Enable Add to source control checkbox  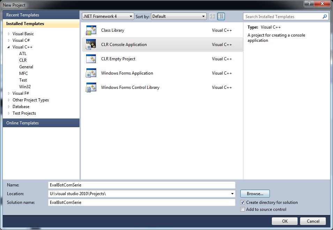coord(243,209)
